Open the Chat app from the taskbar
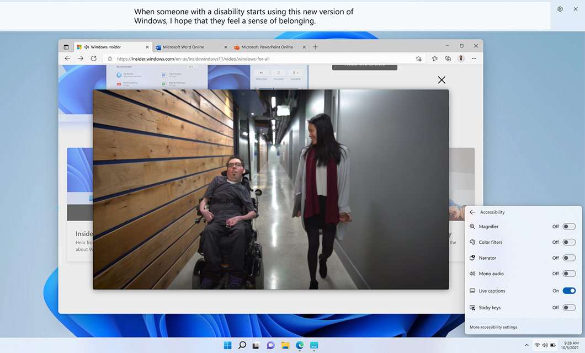This screenshot has width=585, height=353. point(270,345)
